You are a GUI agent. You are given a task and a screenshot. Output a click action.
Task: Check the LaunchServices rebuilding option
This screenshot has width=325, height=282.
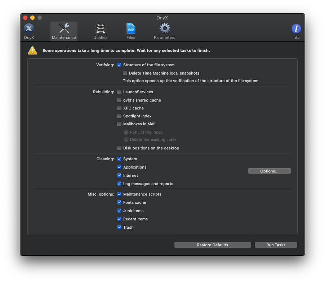pyautogui.click(x=119, y=92)
